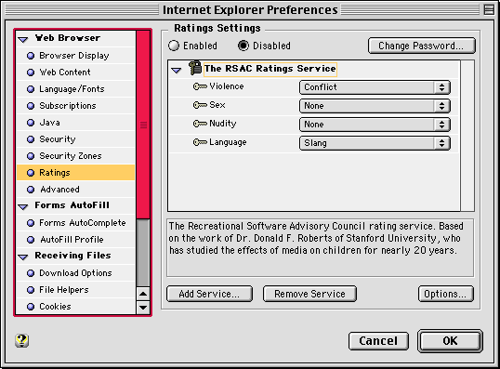
Task: Click the sidebar scroll down arrow
Action: pos(143,308)
